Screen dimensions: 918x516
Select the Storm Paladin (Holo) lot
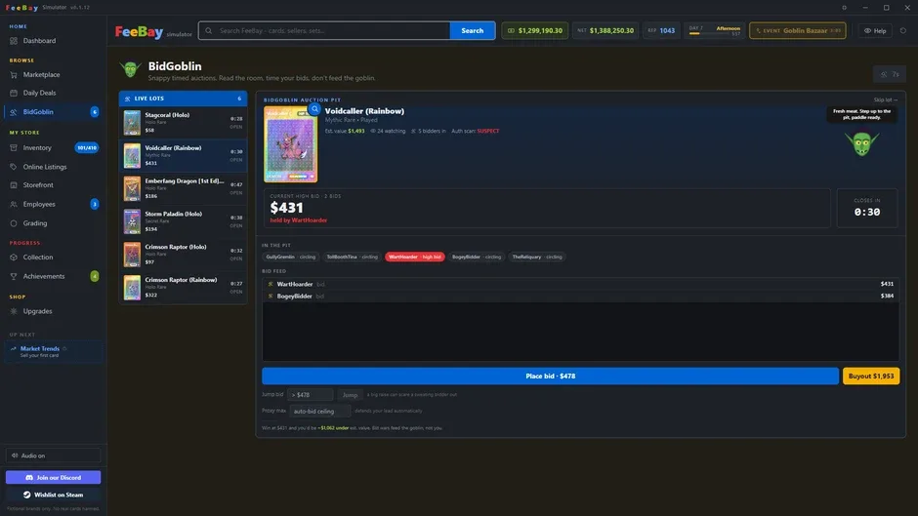point(184,221)
